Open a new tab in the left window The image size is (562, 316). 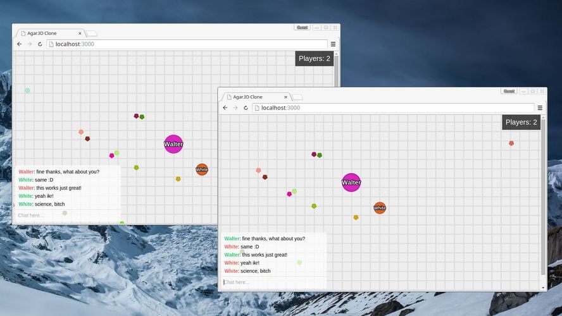[92, 33]
